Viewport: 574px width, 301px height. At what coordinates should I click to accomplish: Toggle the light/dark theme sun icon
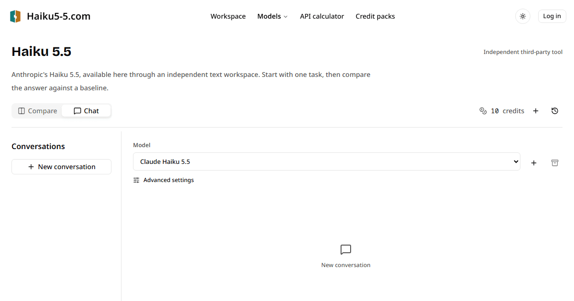tap(523, 16)
